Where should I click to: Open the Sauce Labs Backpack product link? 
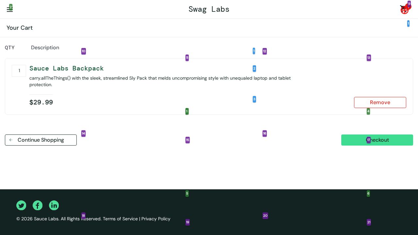pos(67,69)
